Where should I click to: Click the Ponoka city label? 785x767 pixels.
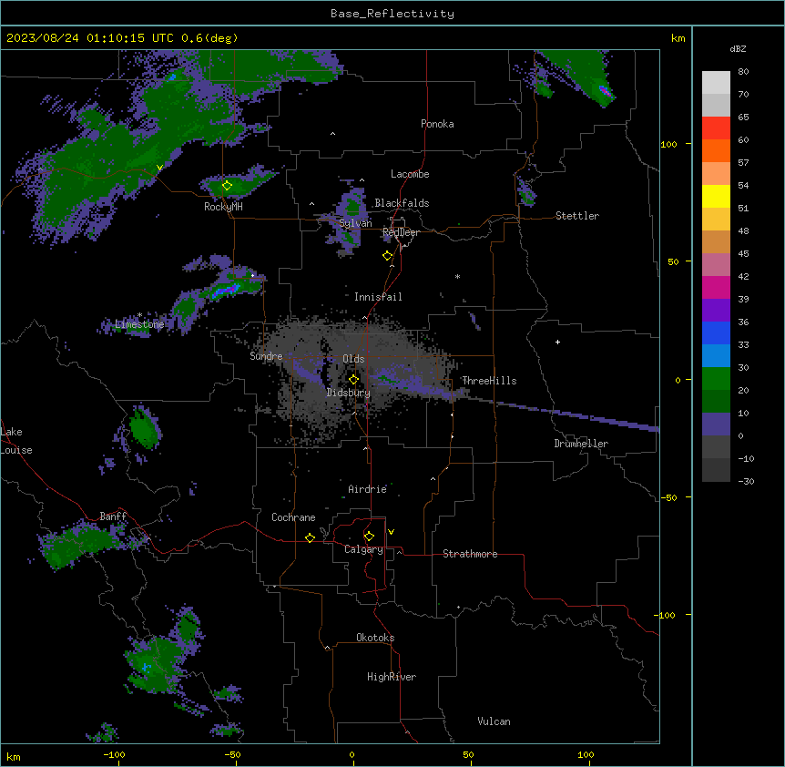(437, 124)
